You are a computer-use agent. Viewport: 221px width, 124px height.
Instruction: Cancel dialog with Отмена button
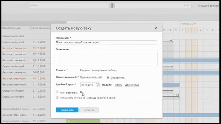pos(89,110)
